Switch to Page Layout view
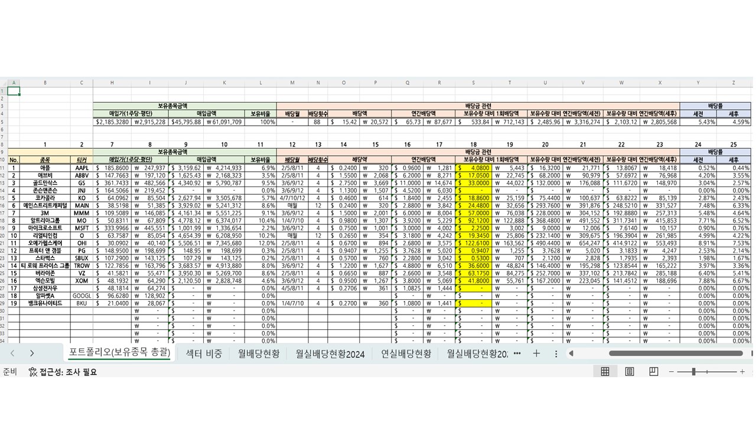756x425 pixels. pos(629,372)
